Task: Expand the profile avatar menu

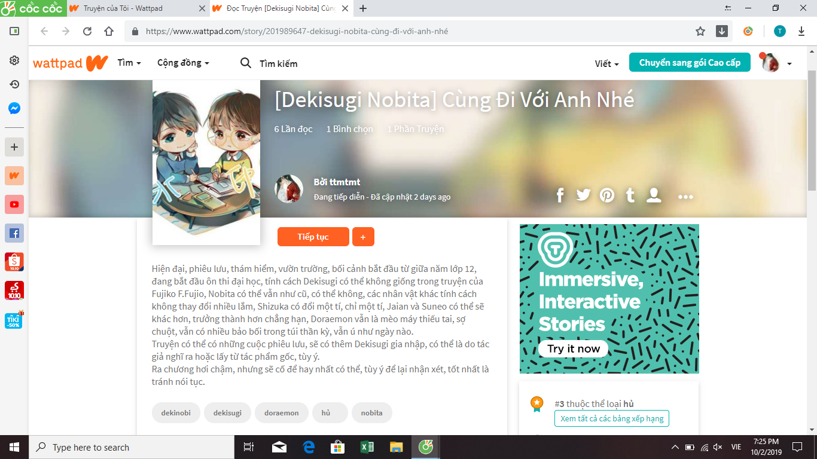Action: [776, 63]
